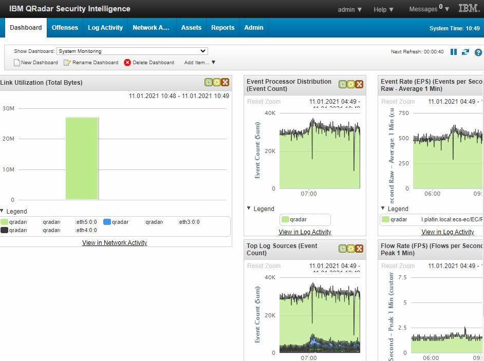
Task: Pause the dashboard auto refresh
Action: click(454, 52)
